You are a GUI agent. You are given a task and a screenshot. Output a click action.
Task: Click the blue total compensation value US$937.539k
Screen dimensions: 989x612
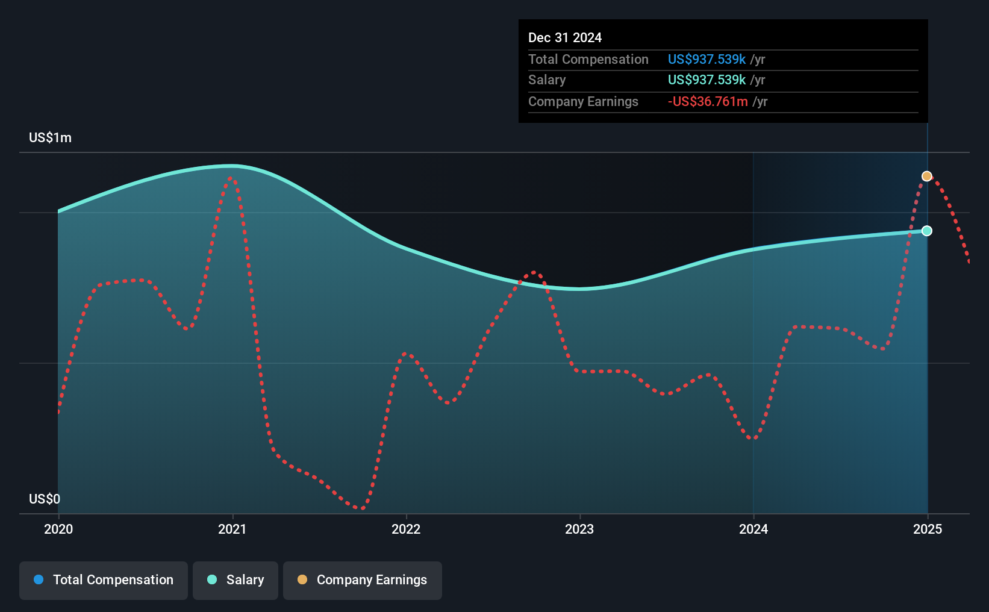[707, 59]
